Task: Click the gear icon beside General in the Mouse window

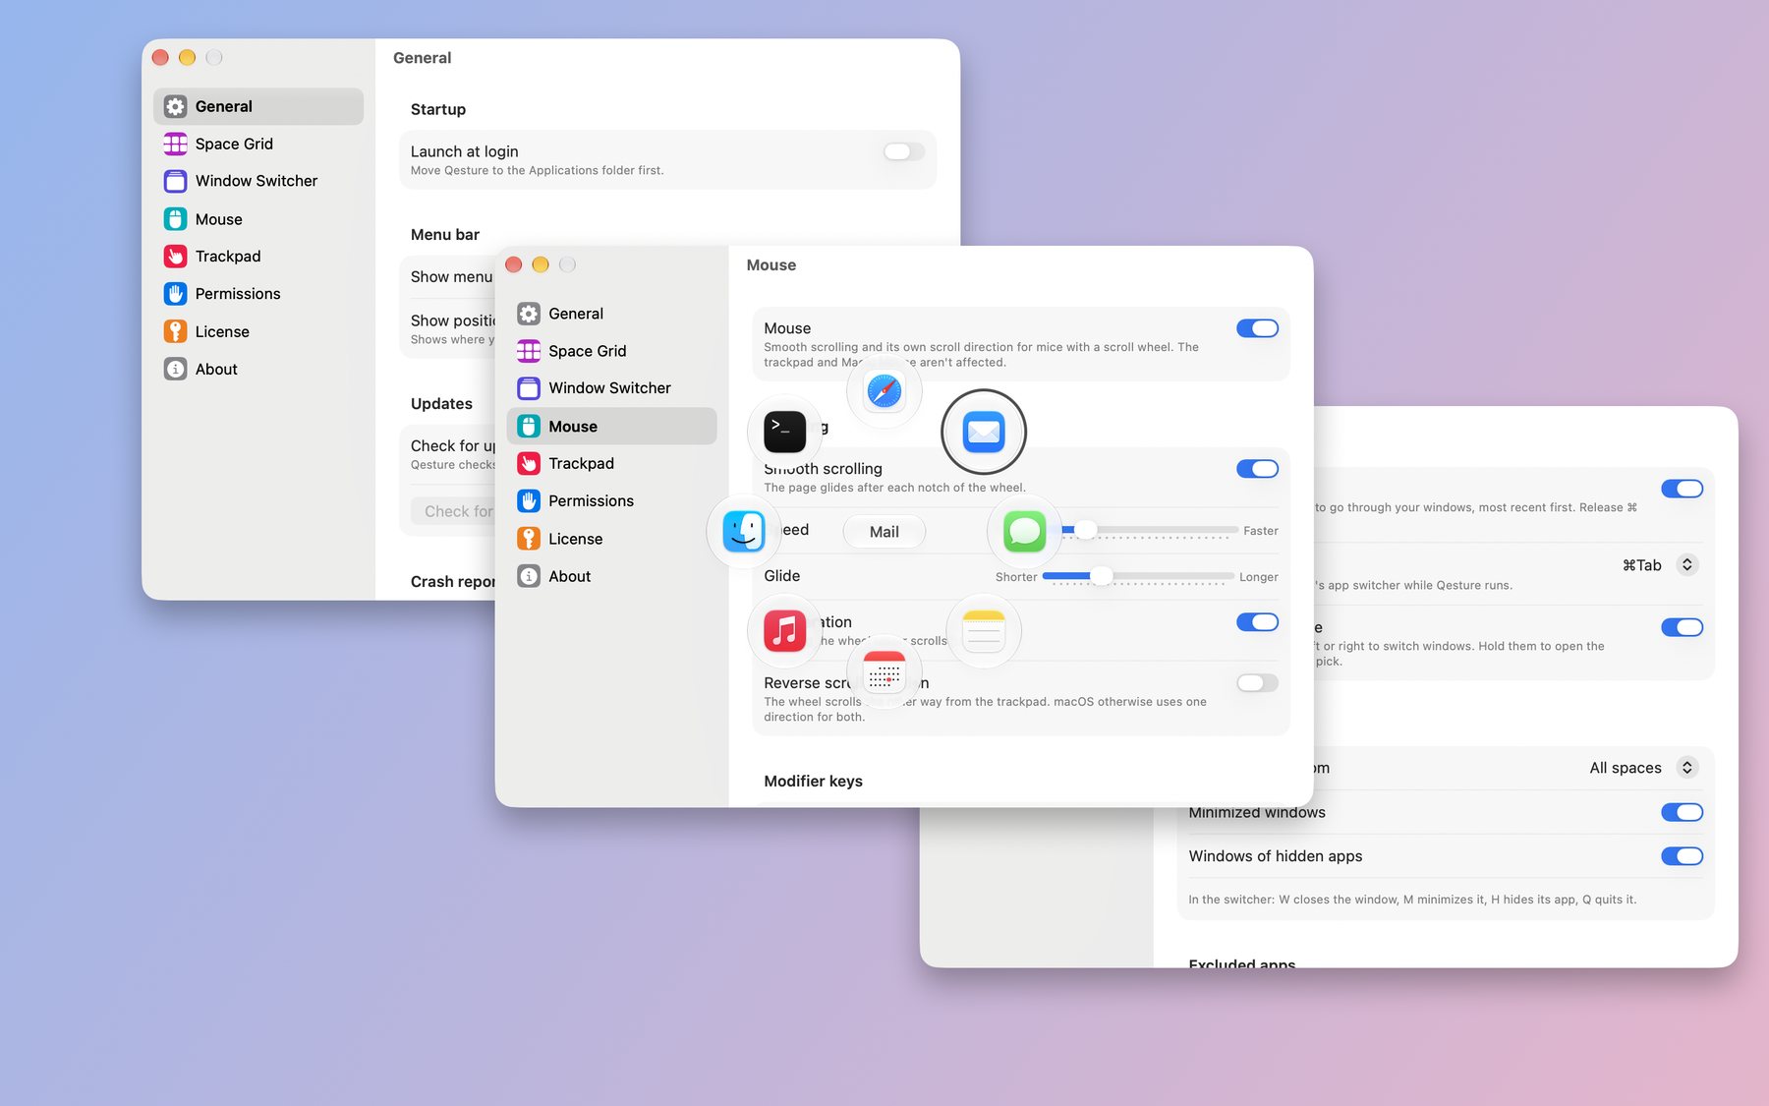Action: tap(529, 314)
